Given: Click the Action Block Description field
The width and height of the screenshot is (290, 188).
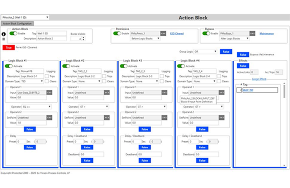Looking at the screenshot, I should [x=51, y=38].
